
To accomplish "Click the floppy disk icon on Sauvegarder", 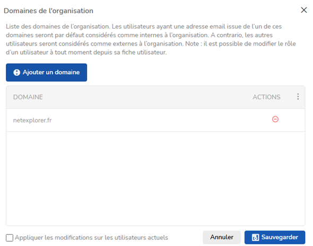I will 255,238.
